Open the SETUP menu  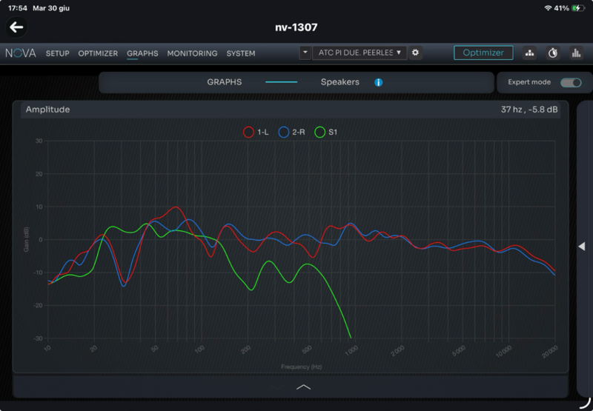click(58, 53)
